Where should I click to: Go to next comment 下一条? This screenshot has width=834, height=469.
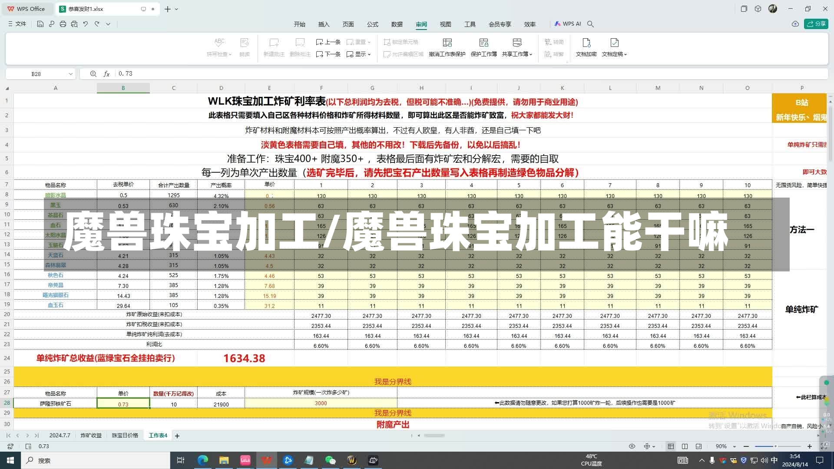tap(328, 54)
